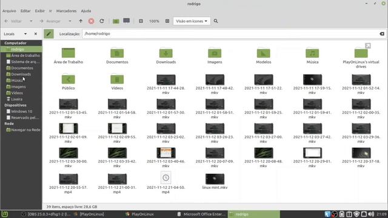Image resolution: width=388 pixels, height=218 pixels.
Task: Open the clipboard tray icon
Action: [342, 214]
